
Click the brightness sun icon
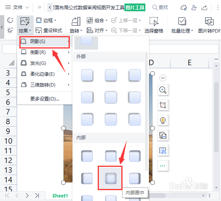pyautogui.click(x=10, y=30)
